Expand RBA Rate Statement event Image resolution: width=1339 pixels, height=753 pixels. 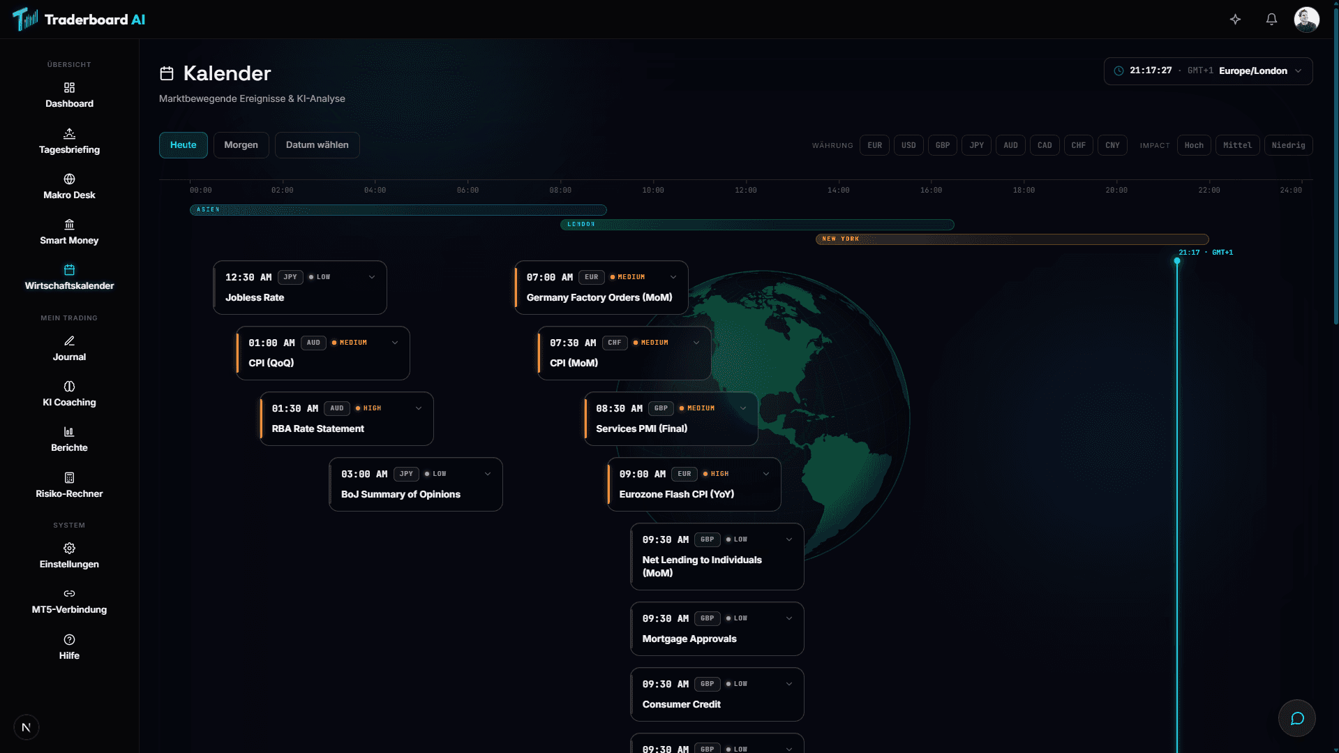click(x=419, y=408)
